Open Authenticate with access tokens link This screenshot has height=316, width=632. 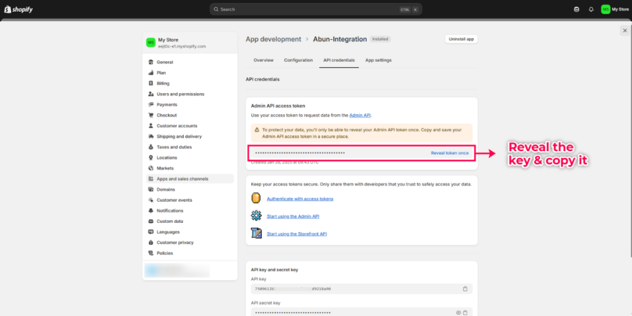click(300, 199)
